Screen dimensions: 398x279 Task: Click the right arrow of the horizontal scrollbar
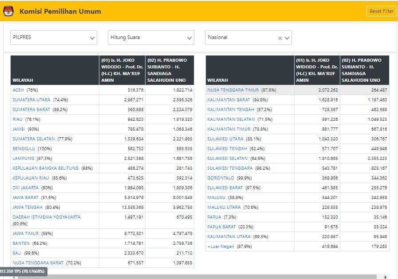(385, 277)
